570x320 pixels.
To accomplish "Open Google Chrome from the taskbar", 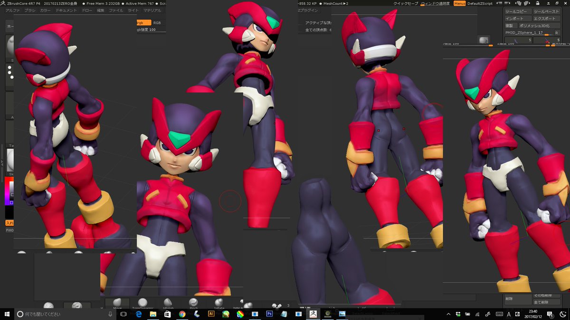I will (x=182, y=314).
